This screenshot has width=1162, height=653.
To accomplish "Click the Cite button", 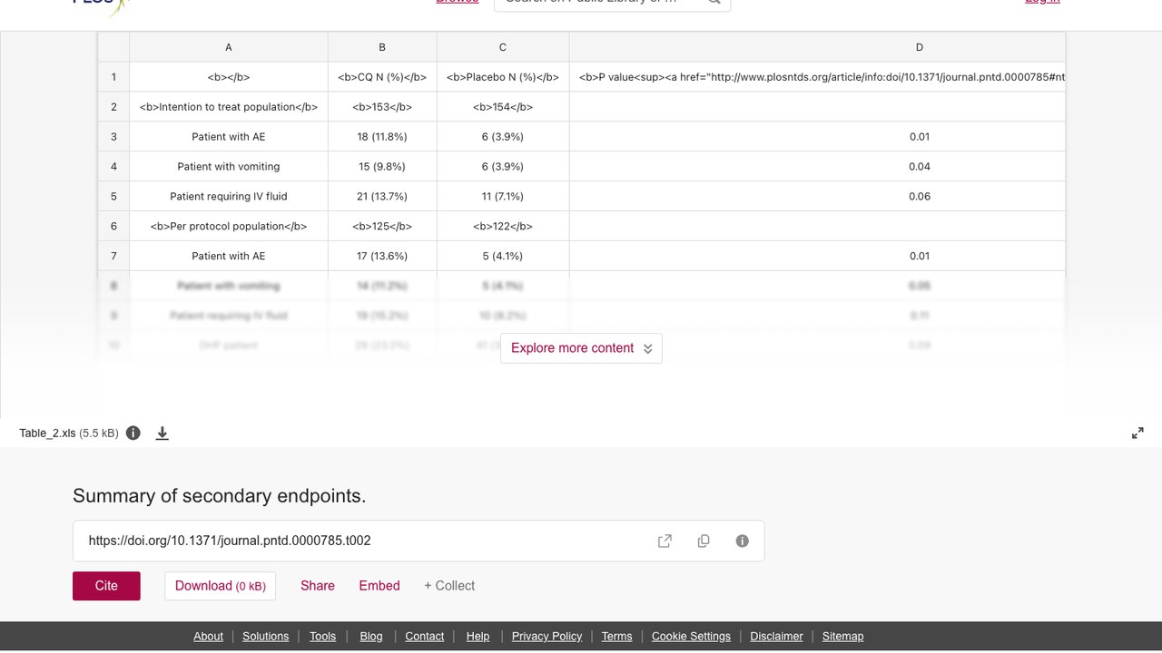I will 106,586.
